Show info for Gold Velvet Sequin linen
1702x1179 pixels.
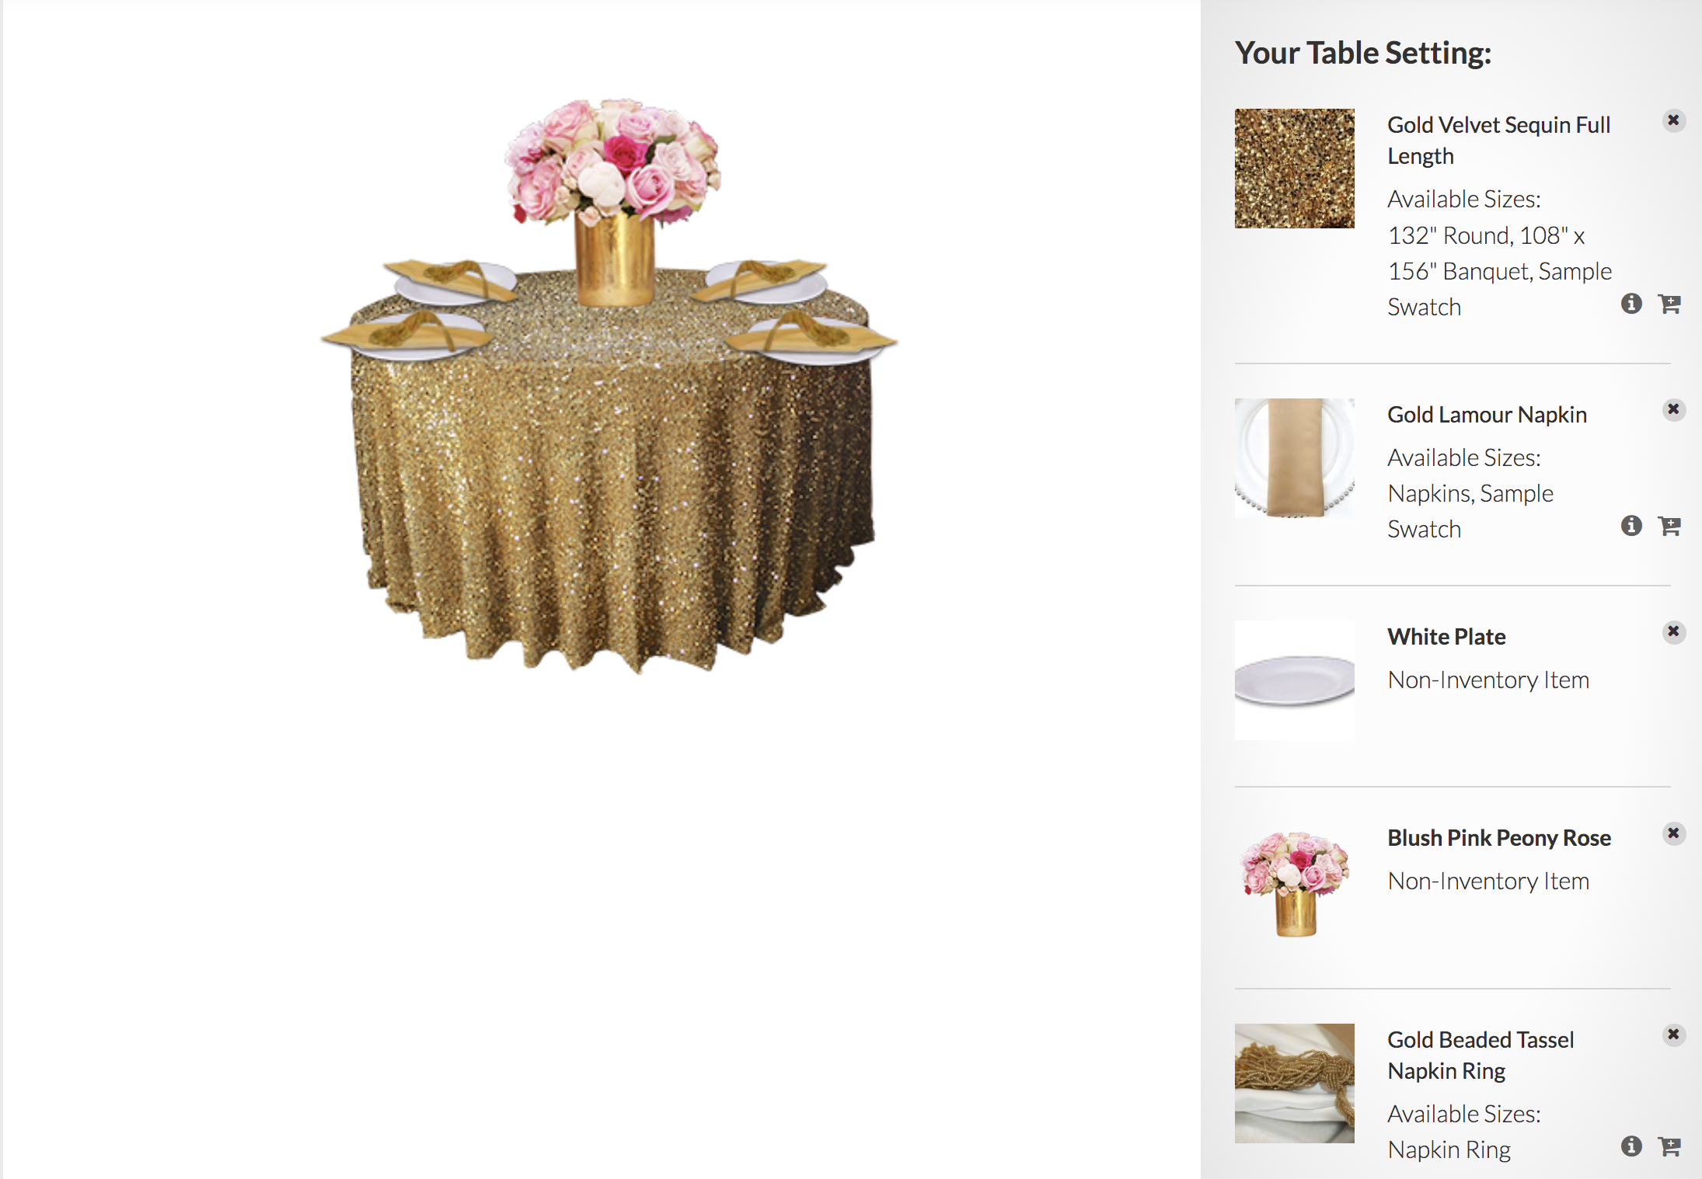[1631, 304]
